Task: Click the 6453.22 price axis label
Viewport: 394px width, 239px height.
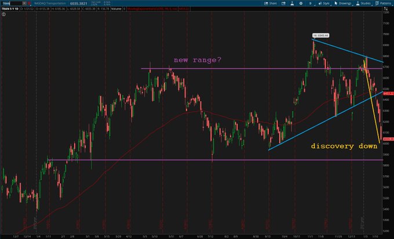Action: click(x=388, y=93)
